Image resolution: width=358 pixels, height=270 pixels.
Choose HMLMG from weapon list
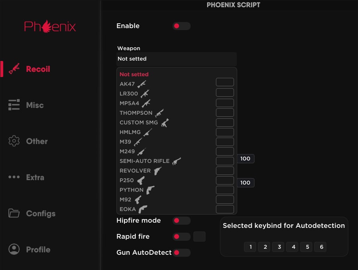click(130, 132)
